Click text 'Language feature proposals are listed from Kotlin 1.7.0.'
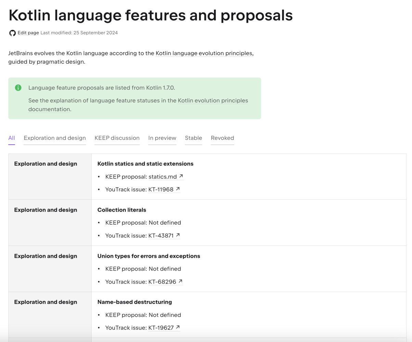The height and width of the screenshot is (342, 412). pos(102,88)
